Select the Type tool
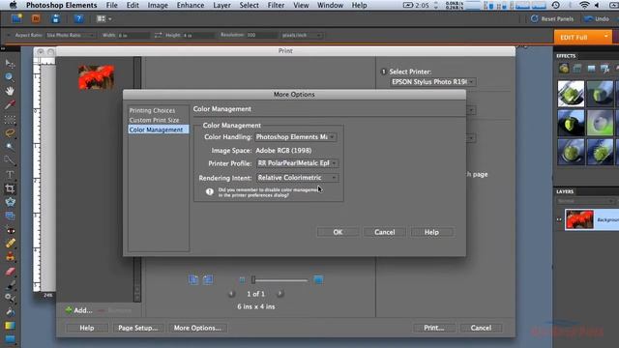 pos(10,174)
